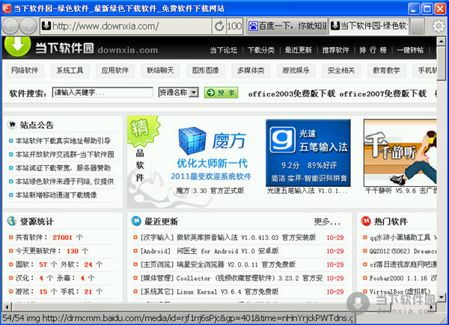Image resolution: width=449 pixels, height=325 pixels.
Task: Open Foobar2000 1.1.16 in 热门软件
Action: click(403, 278)
